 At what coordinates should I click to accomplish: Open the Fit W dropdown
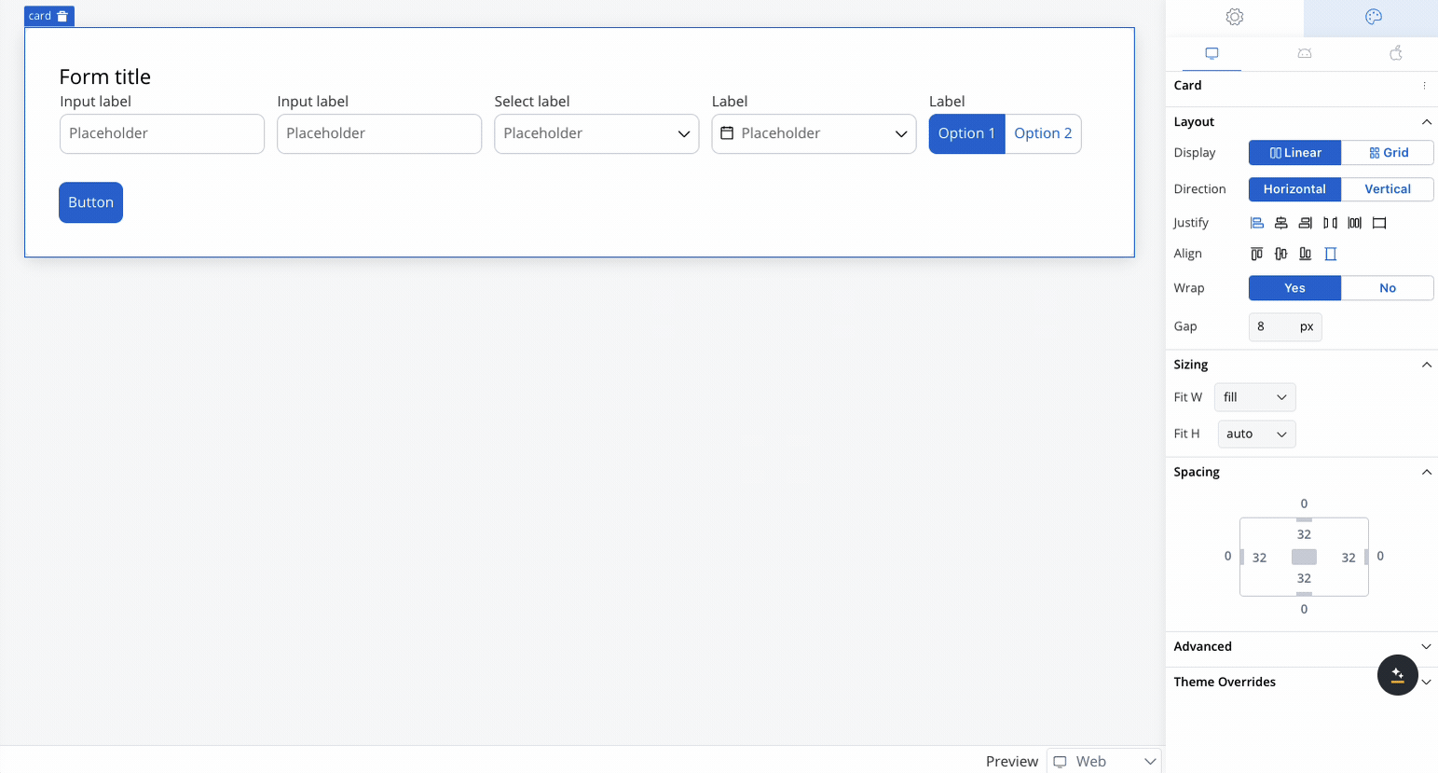click(x=1254, y=397)
